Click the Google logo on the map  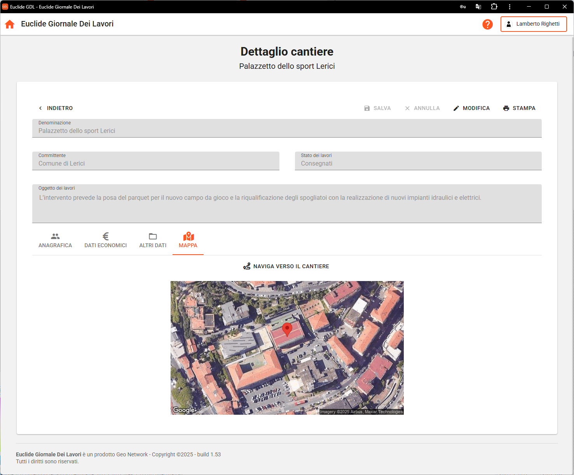pos(184,410)
